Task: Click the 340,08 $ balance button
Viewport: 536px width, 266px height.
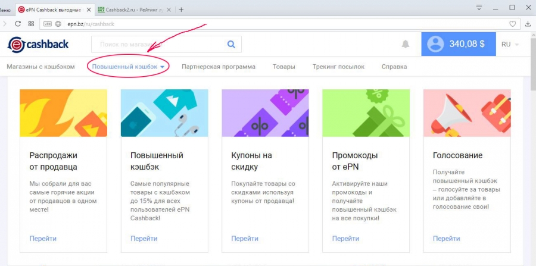Action: (x=459, y=44)
